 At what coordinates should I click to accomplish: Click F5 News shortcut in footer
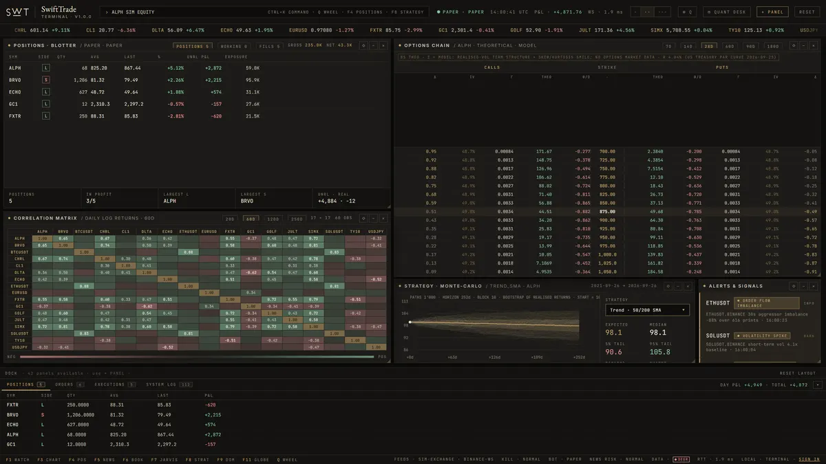tap(104, 459)
